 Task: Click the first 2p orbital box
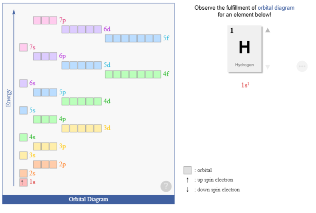[37, 164]
